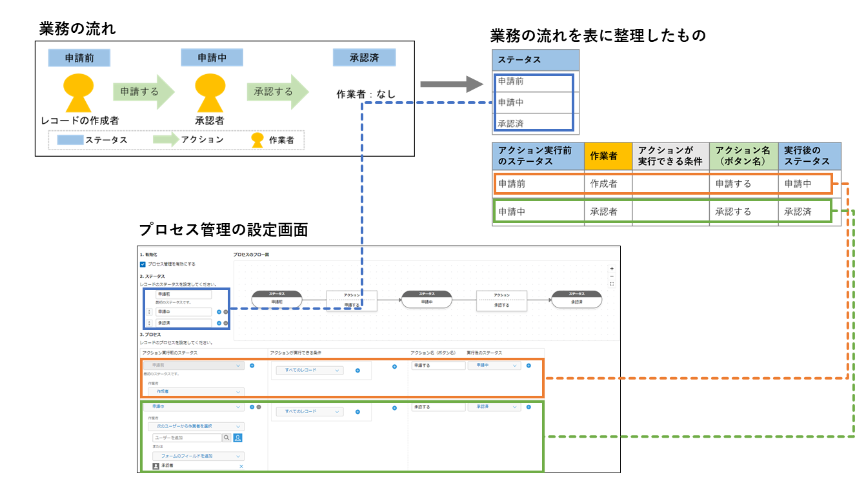This screenshot has height=497, width=866.
Task: Click the アクション名(ボタン名) table header
Action: [x=743, y=156]
